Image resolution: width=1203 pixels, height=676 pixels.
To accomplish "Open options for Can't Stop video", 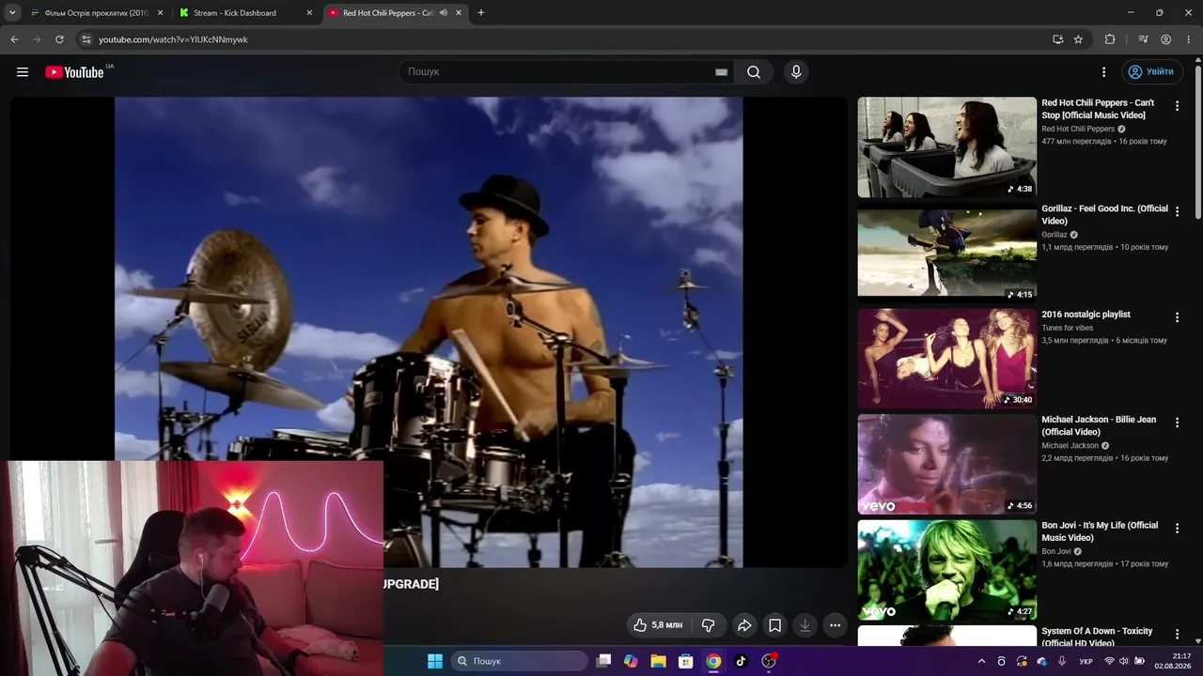I will tap(1177, 106).
